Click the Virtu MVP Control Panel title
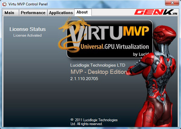 point(28,4)
